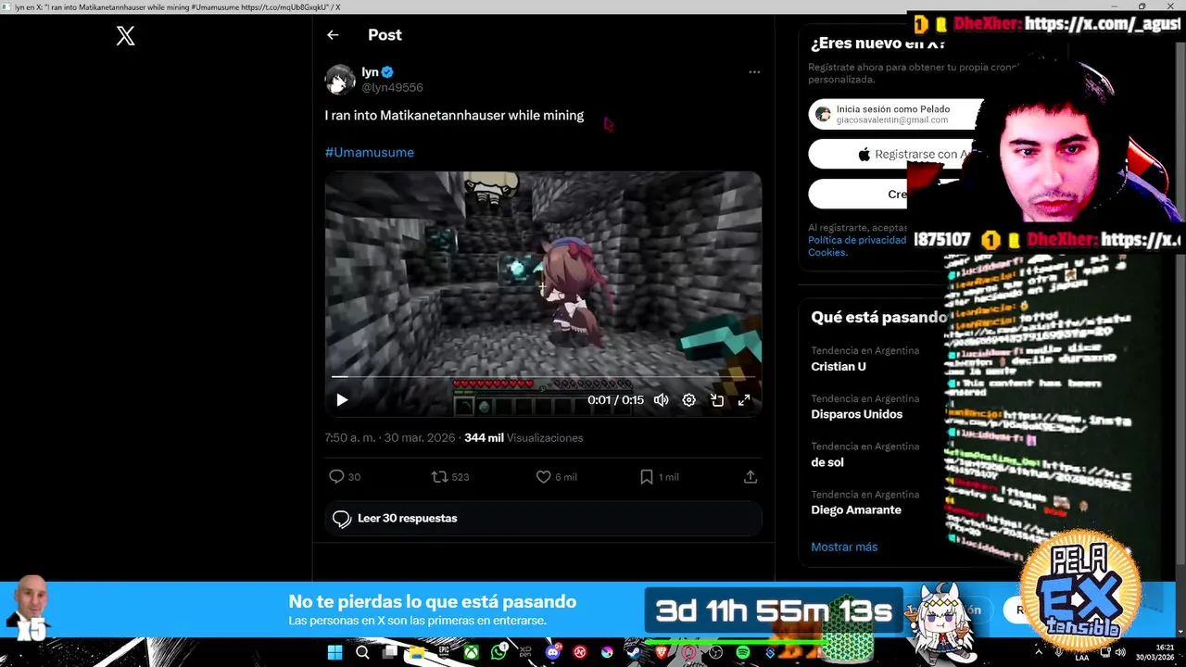The width and height of the screenshot is (1186, 667).
Task: Toggle picture-in-picture on the video
Action: point(716,400)
